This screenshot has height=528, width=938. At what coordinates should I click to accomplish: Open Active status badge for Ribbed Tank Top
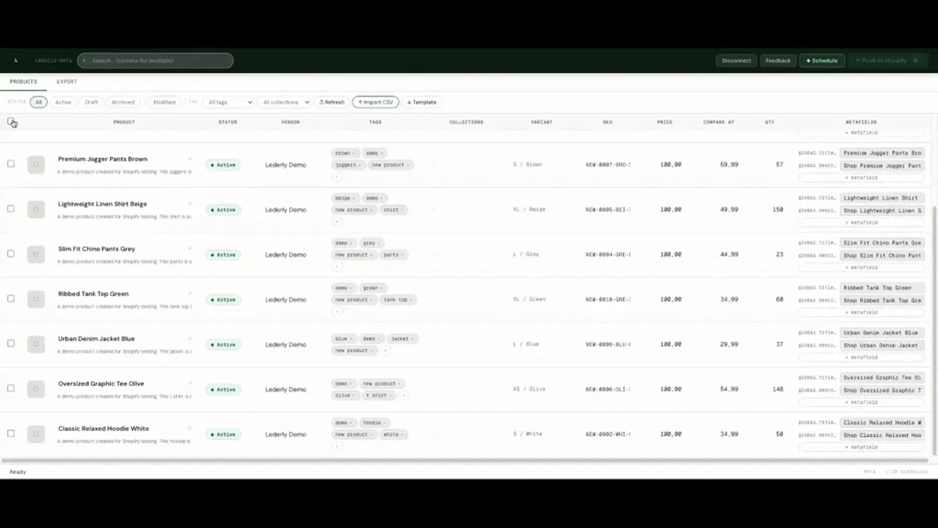pyautogui.click(x=223, y=300)
